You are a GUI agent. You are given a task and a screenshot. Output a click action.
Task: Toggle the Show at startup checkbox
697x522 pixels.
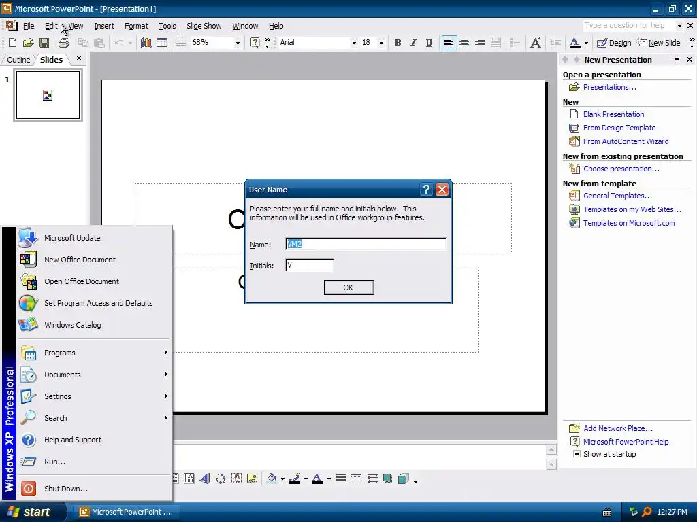577,454
